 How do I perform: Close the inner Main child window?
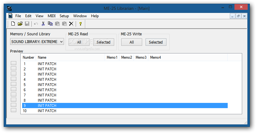tap(244, 16)
